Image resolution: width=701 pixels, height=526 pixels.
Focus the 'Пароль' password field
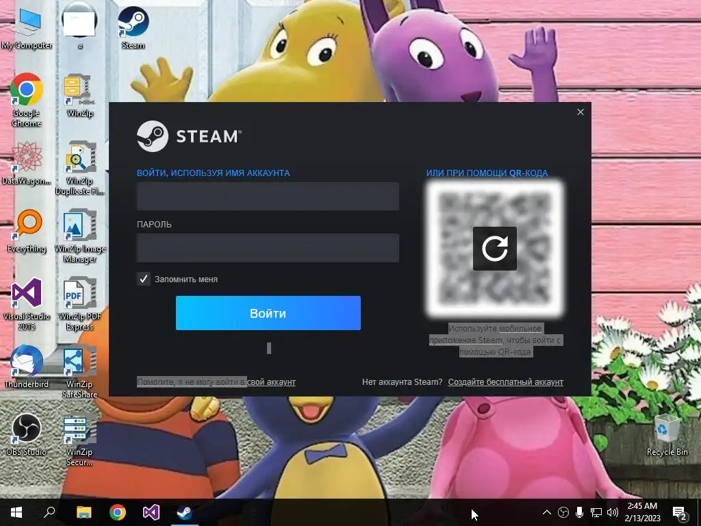point(268,247)
